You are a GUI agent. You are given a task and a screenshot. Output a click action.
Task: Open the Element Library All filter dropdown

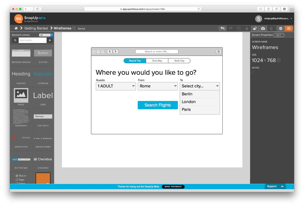coord(46,35)
